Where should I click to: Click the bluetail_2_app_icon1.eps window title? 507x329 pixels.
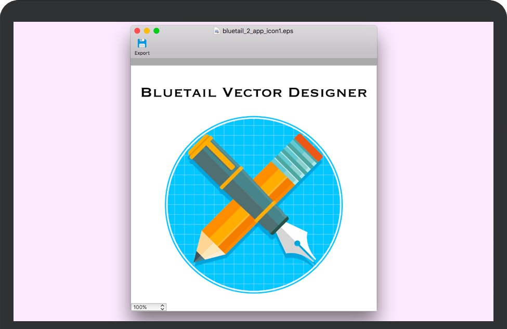click(x=257, y=31)
